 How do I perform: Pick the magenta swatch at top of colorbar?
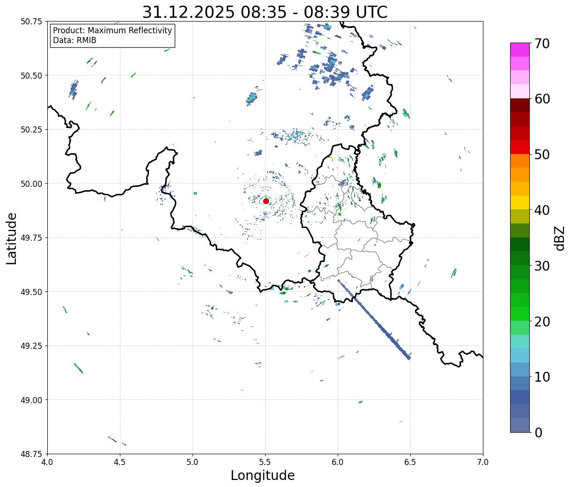click(x=520, y=50)
